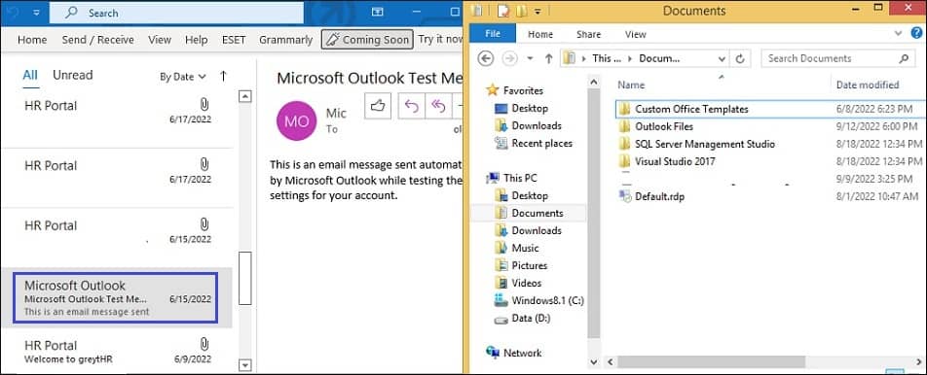Open the Send / Receive tab
The image size is (927, 375).
[97, 40]
